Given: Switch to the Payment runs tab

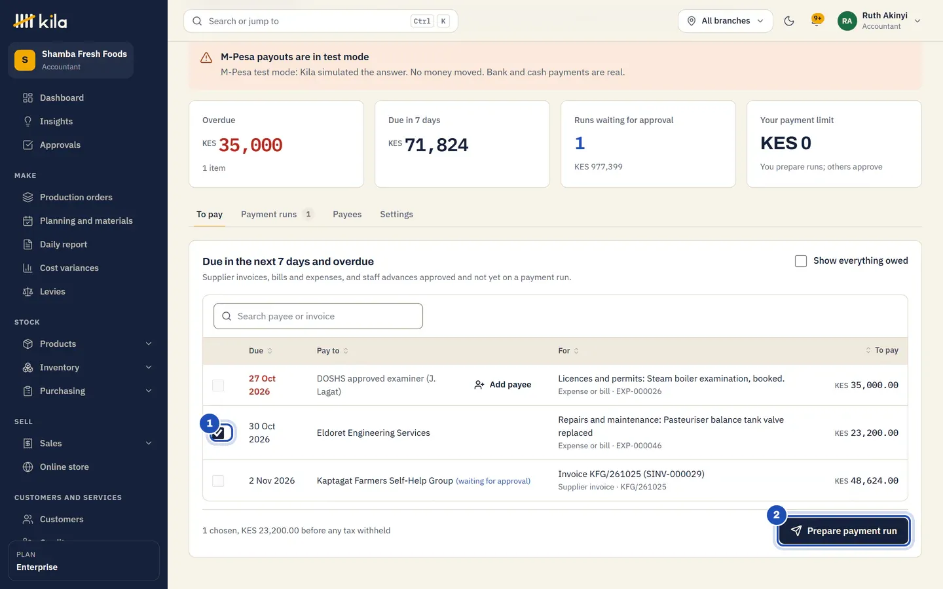Looking at the screenshot, I should pyautogui.click(x=278, y=215).
